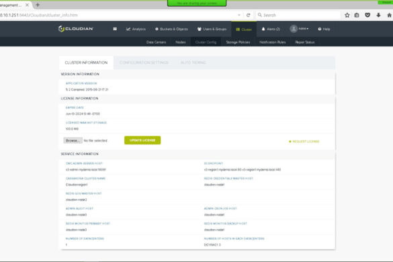
Task: Click the Request License link
Action: tap(304, 141)
